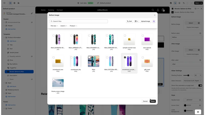Open the app embeds icon in top bar
The image size is (205, 115).
coord(18,3)
